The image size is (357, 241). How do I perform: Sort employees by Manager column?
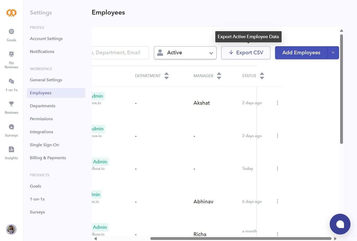coord(219,76)
